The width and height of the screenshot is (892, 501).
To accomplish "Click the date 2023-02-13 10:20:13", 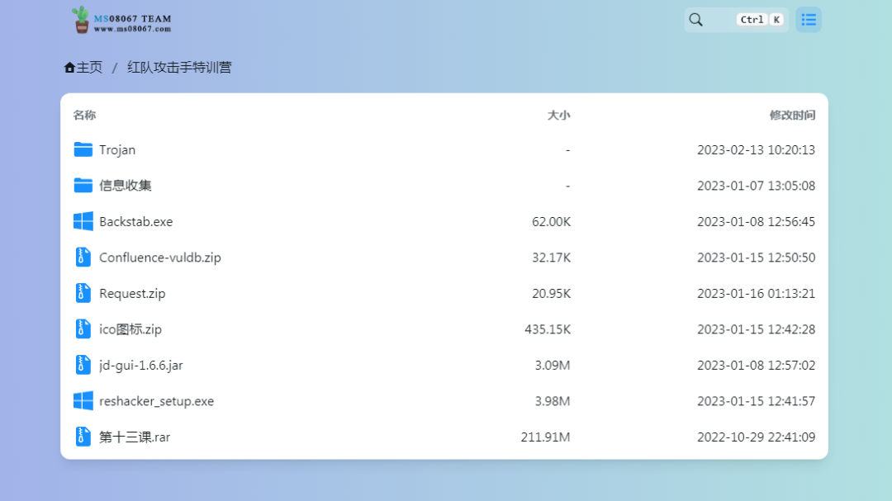I will point(756,150).
